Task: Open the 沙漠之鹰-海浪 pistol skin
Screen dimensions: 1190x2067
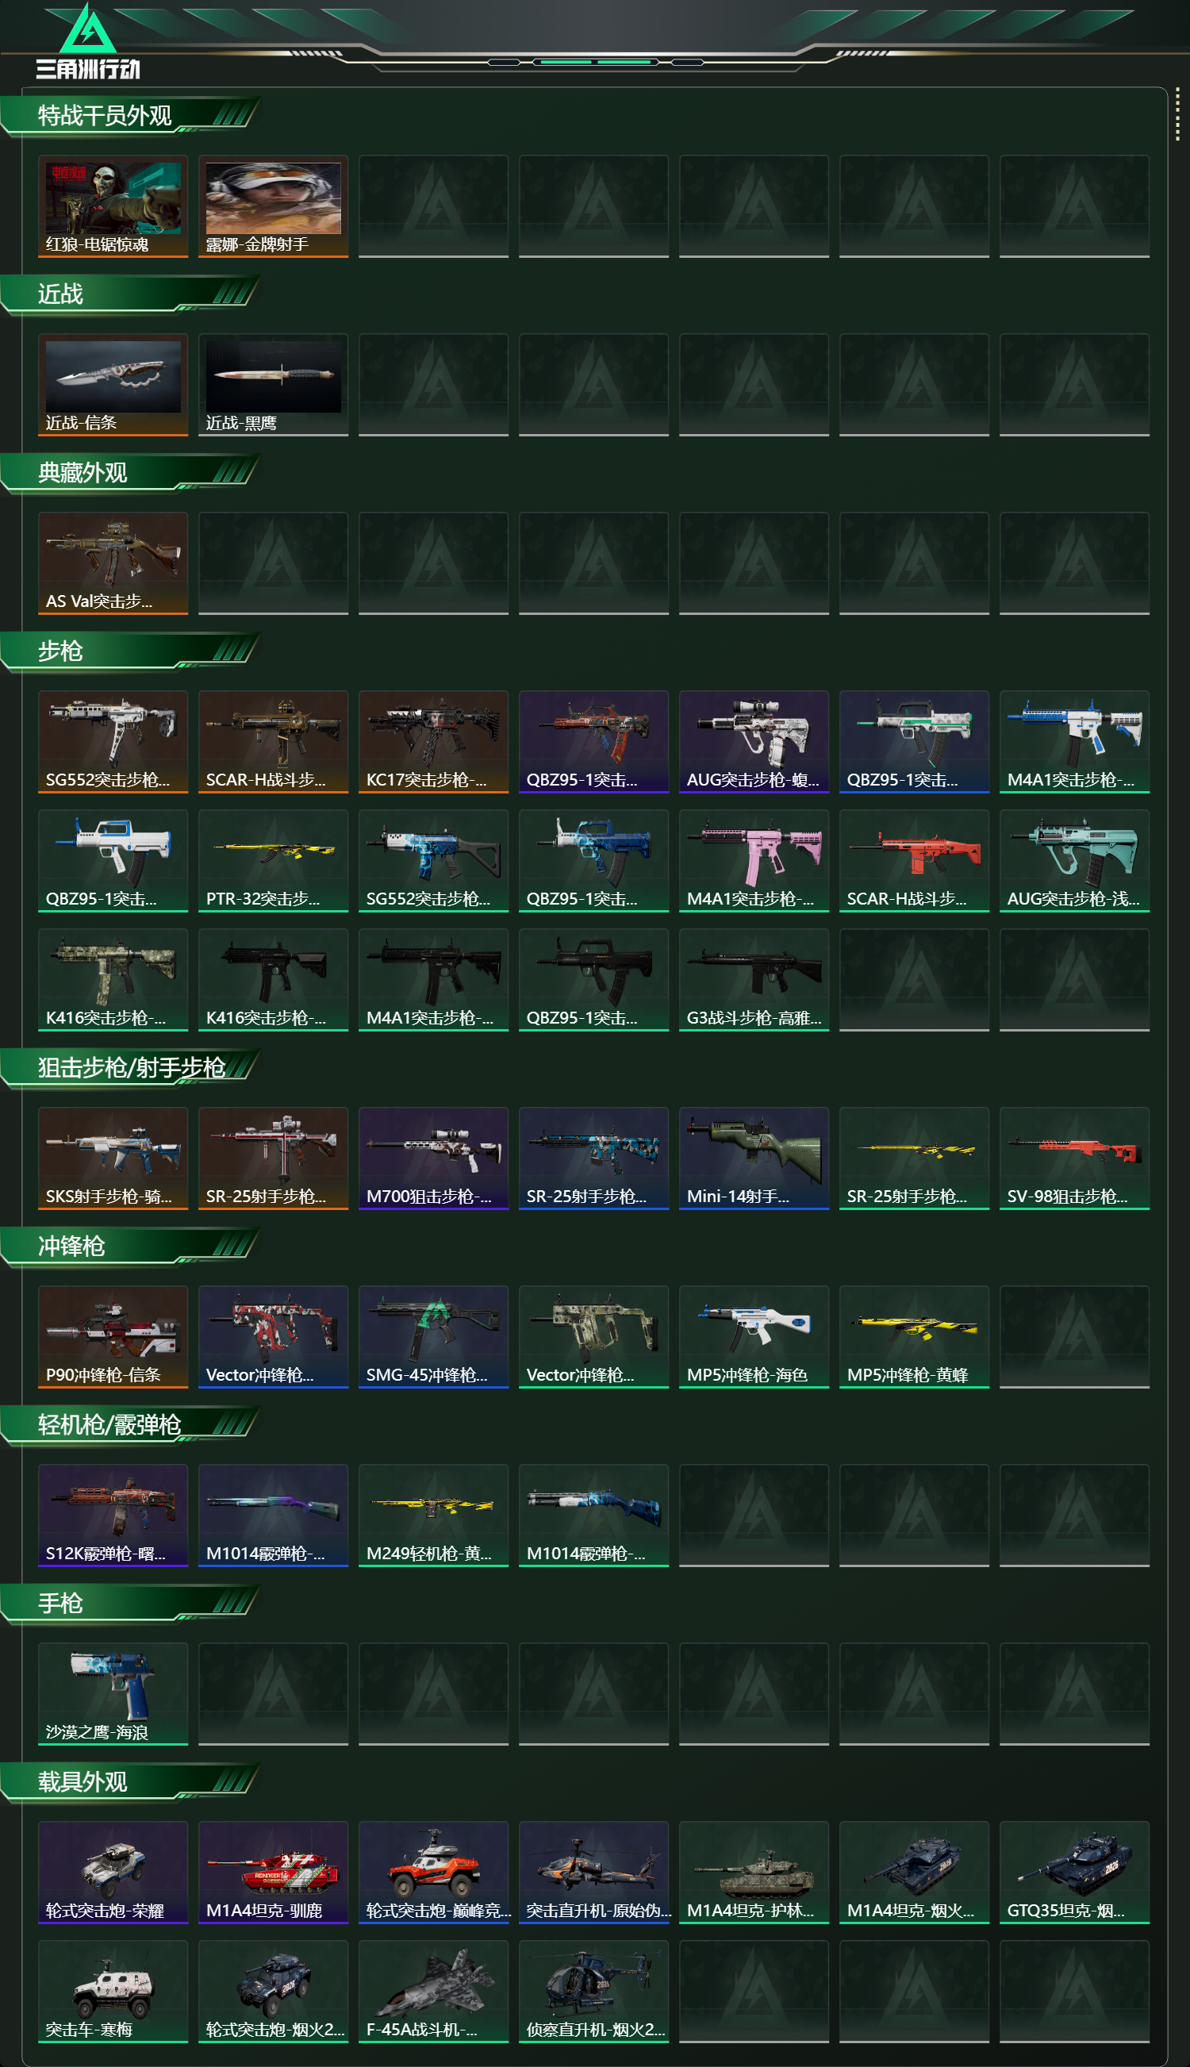Action: point(113,1693)
